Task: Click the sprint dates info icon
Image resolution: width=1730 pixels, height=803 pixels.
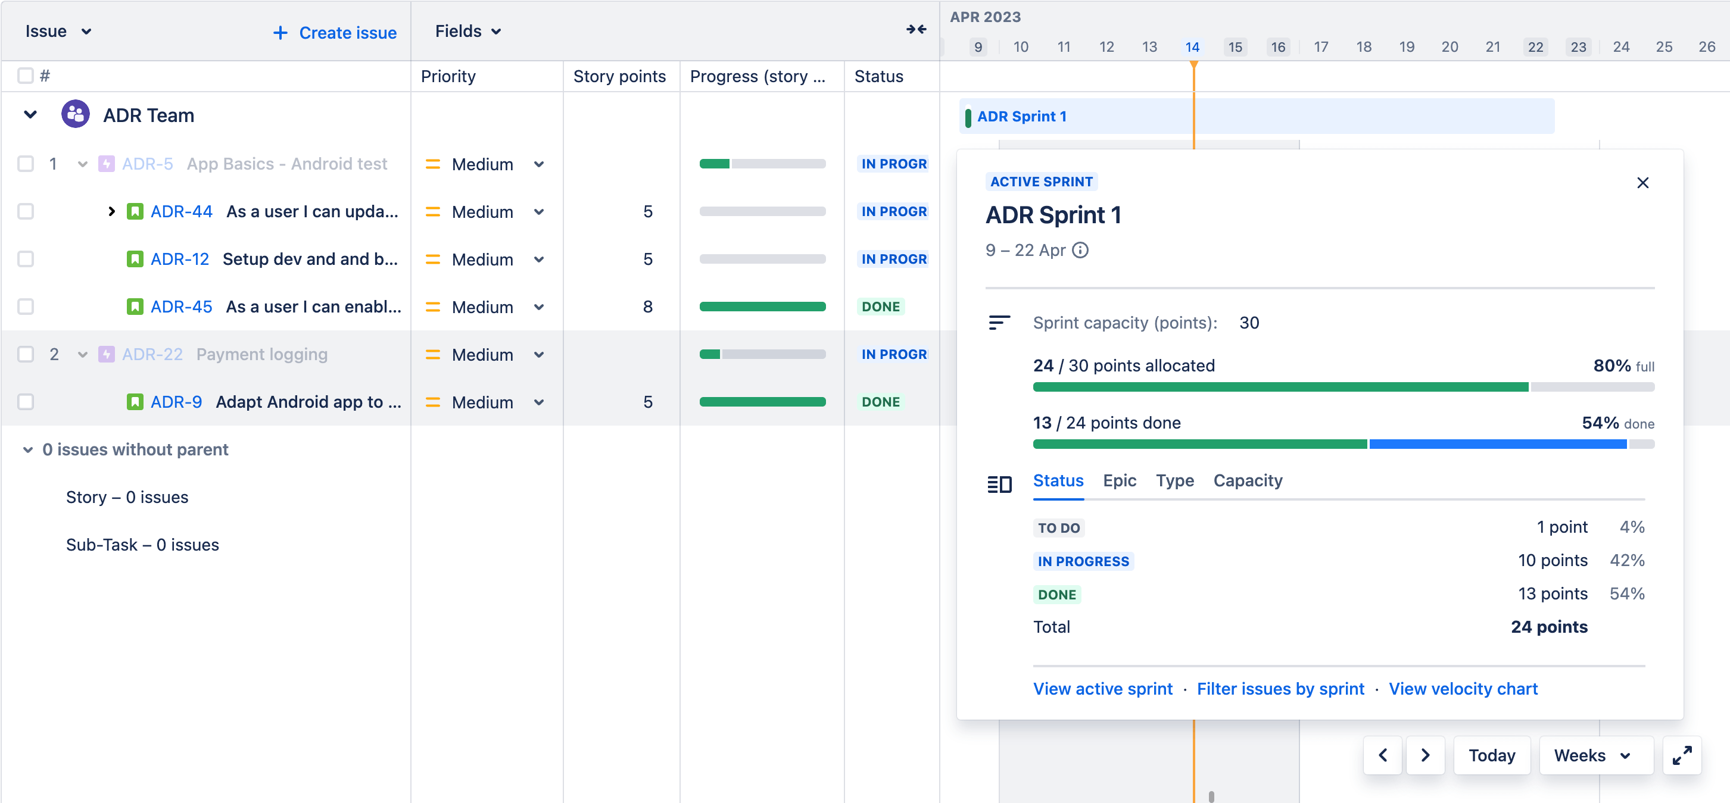Action: (x=1080, y=250)
